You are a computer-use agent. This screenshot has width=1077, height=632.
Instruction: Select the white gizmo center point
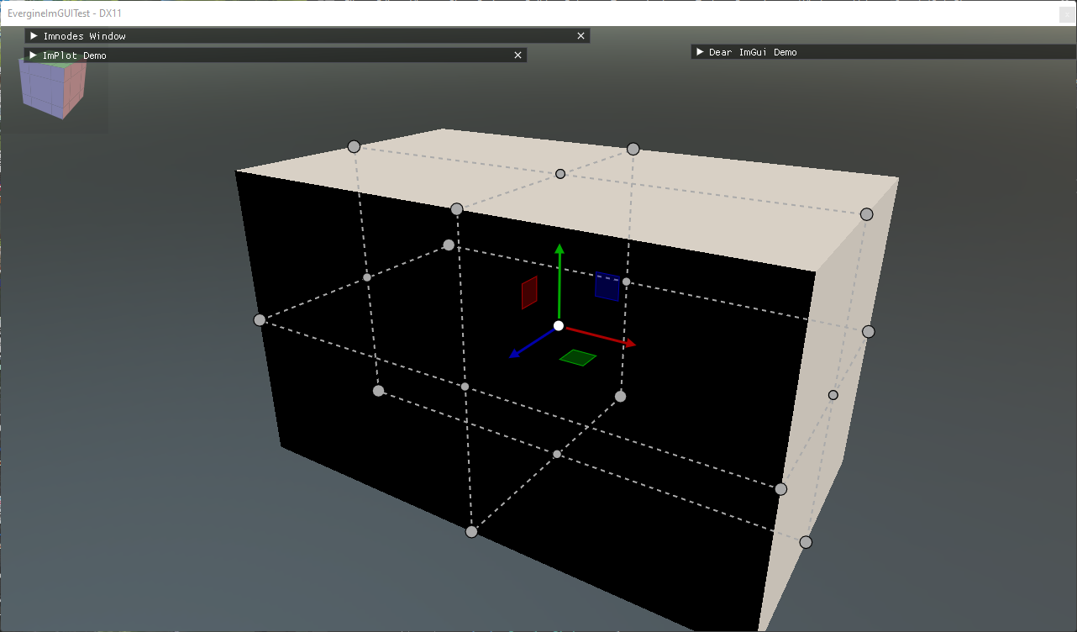click(559, 326)
